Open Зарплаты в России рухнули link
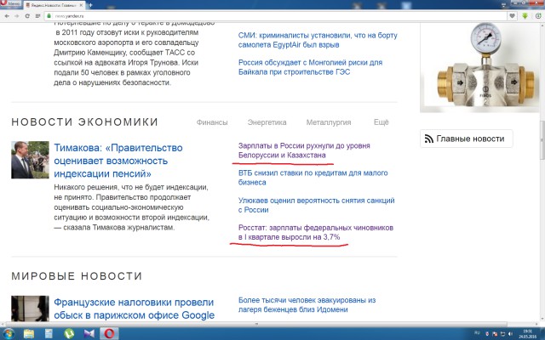Image resolution: width=545 pixels, height=340 pixels. pos(304,150)
